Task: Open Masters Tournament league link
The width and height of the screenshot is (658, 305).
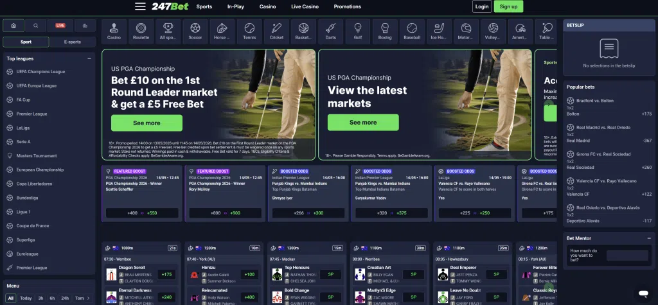Action: point(37,156)
